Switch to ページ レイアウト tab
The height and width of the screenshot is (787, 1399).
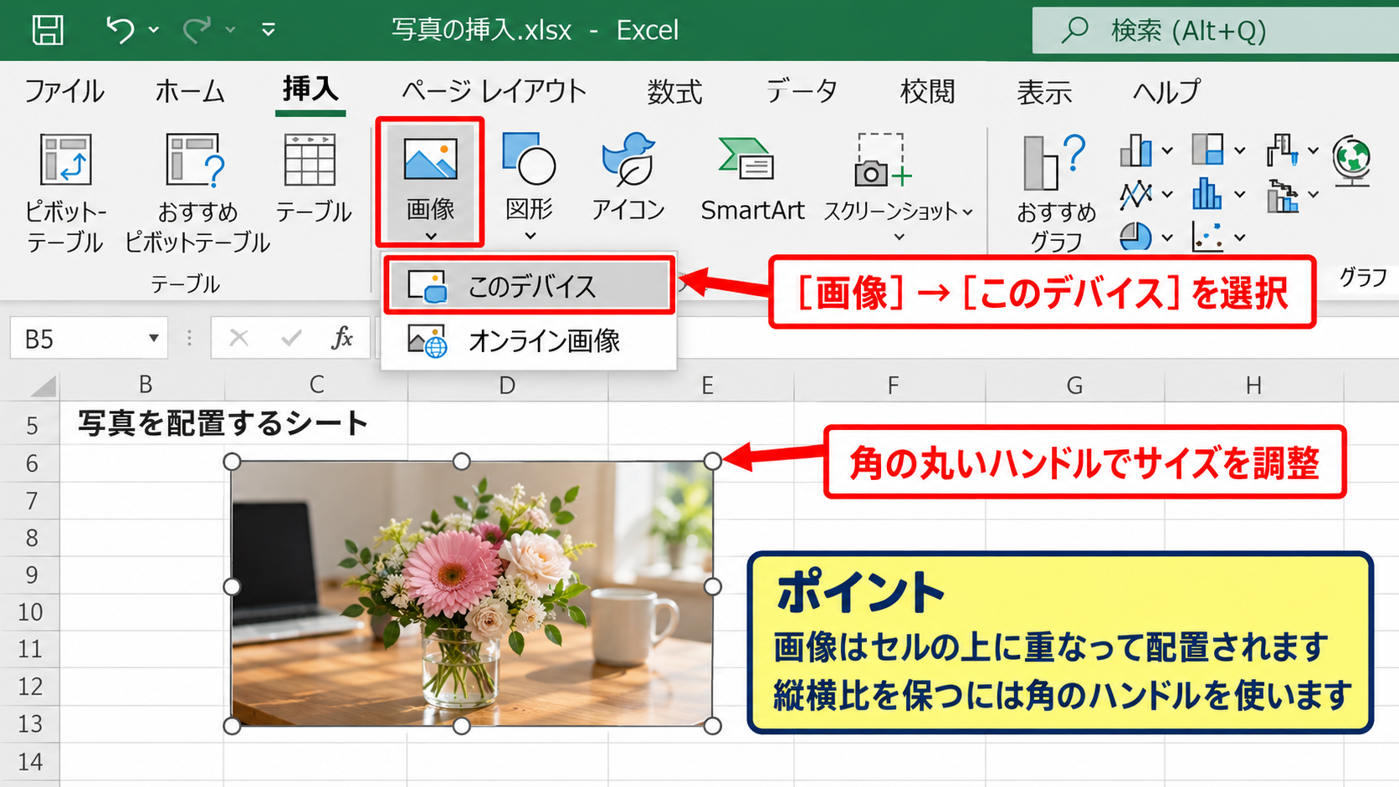[494, 90]
